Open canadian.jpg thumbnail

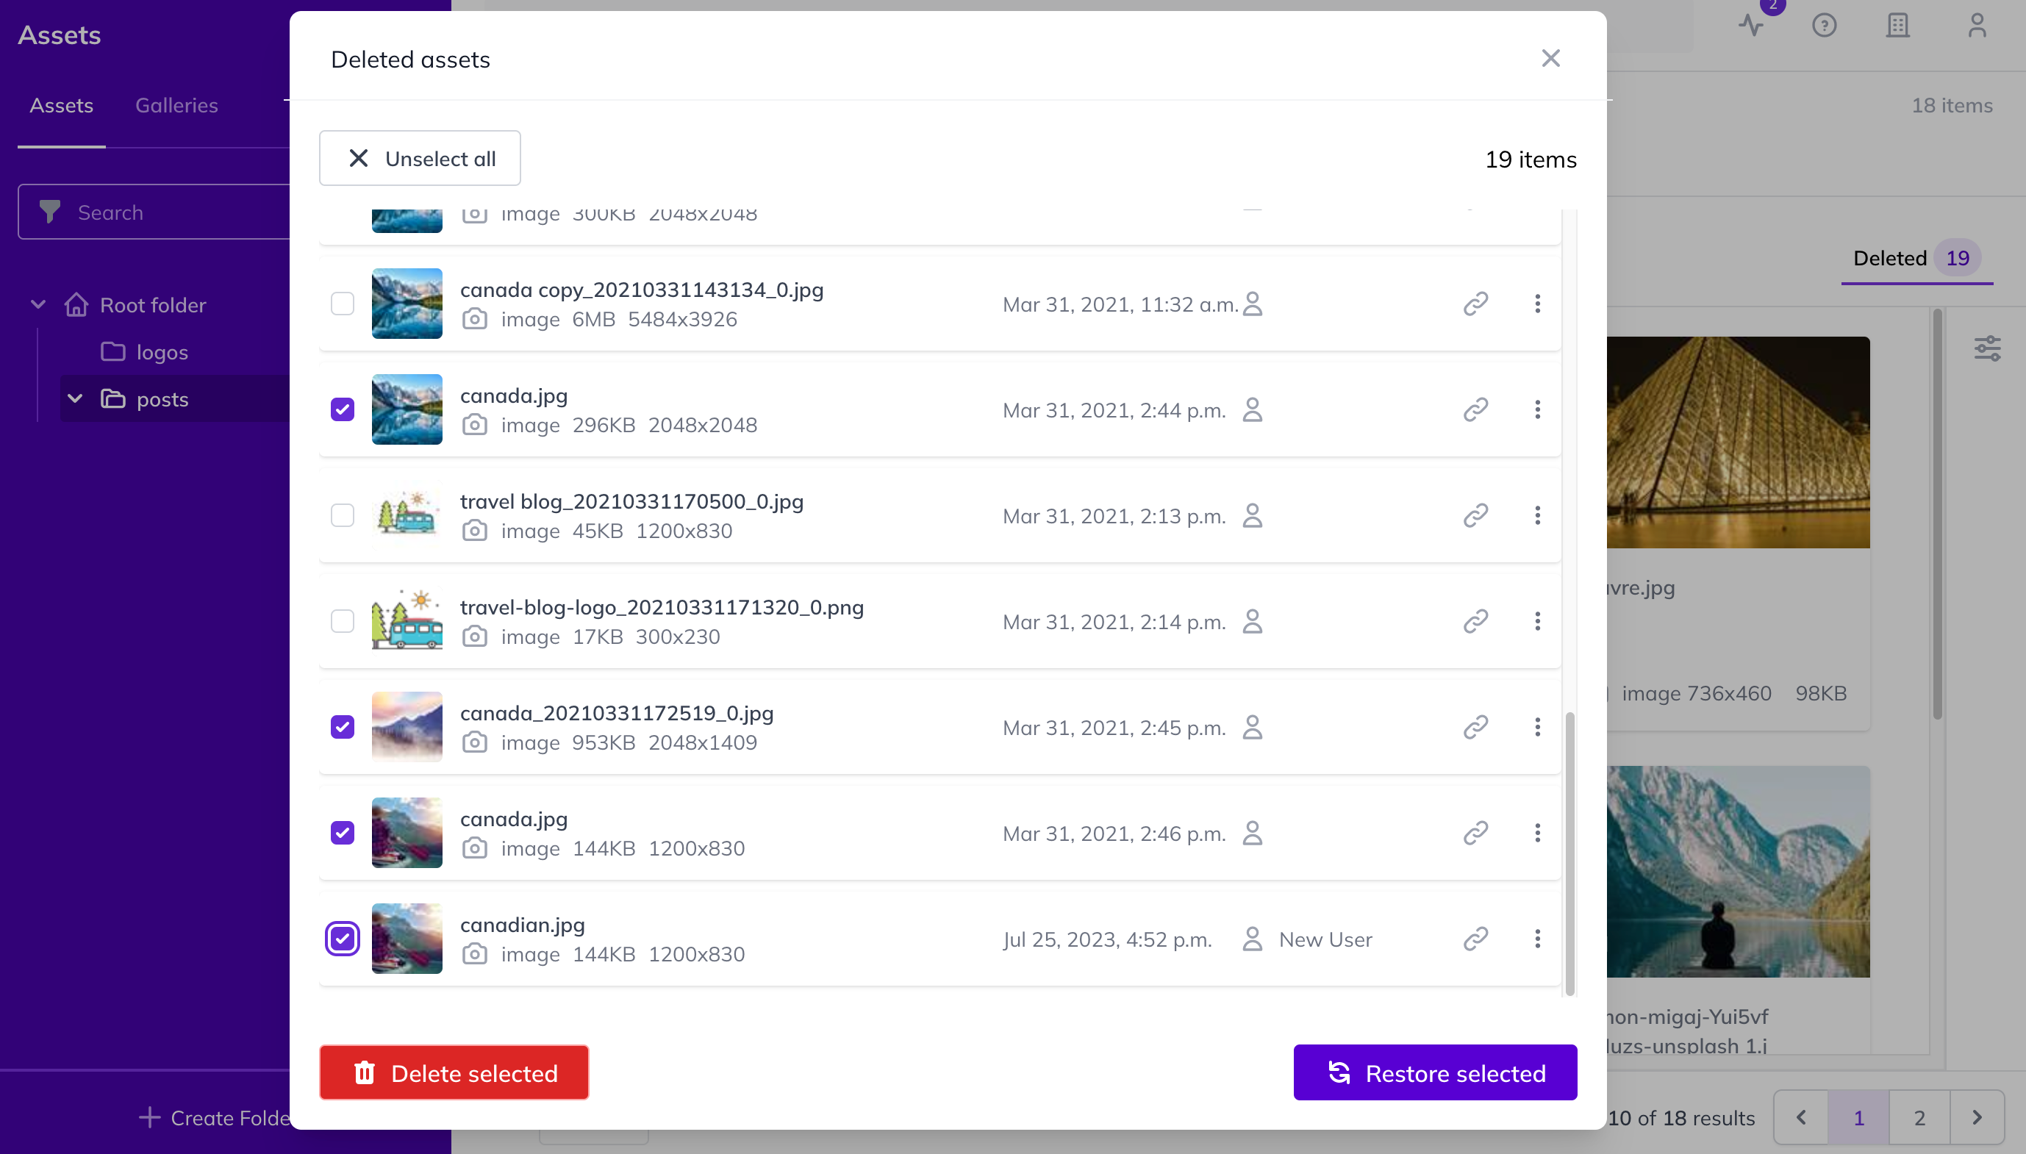(x=407, y=939)
